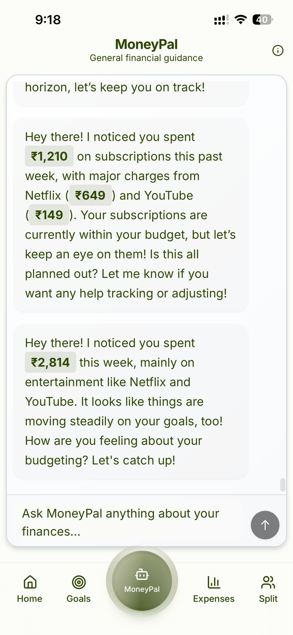The height and width of the screenshot is (635, 293).
Task: Expand the weekly spending message bubble
Action: [131, 401]
